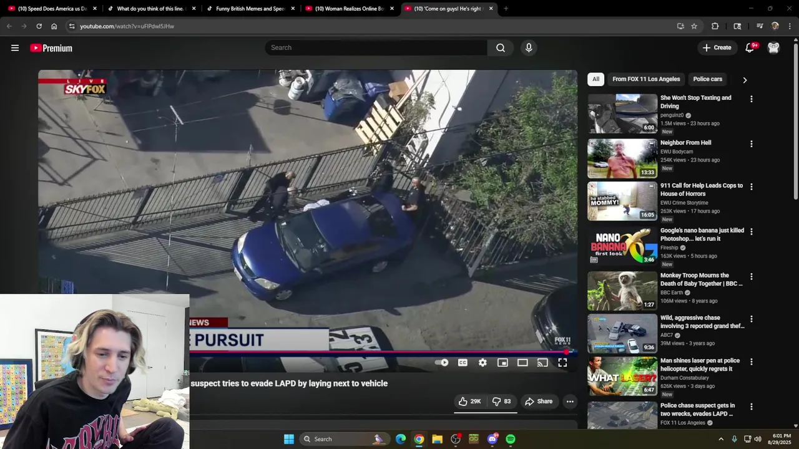Open more actions under the video

pyautogui.click(x=570, y=402)
